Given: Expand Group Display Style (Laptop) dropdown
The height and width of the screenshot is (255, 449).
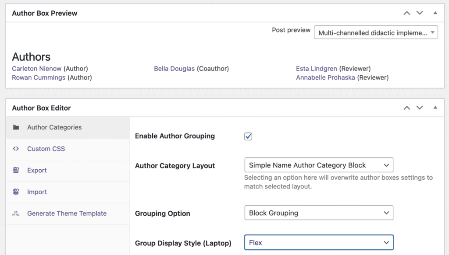Looking at the screenshot, I should [318, 242].
